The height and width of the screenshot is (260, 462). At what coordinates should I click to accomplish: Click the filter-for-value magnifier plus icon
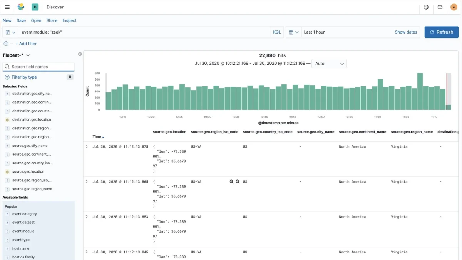pos(231,182)
